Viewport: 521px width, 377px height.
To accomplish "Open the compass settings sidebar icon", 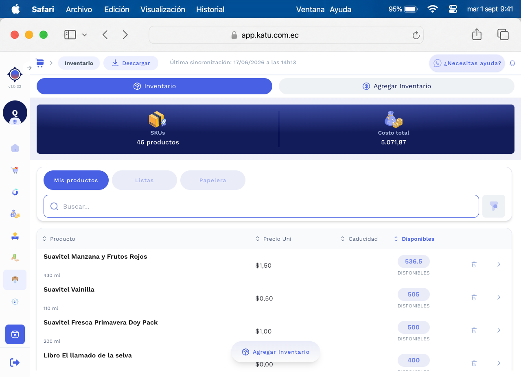I will click(x=15, y=302).
